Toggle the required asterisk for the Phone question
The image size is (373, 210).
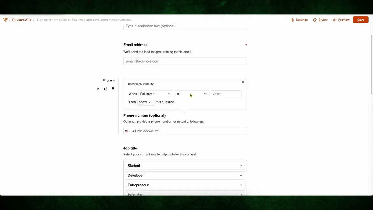tap(98, 89)
